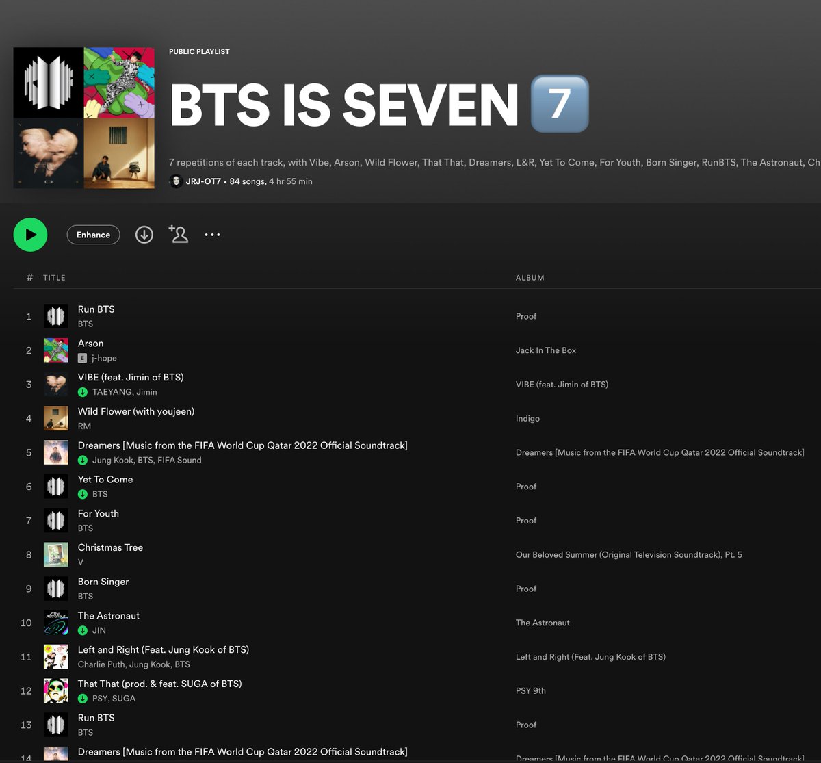
Task: Open the Jack In The Box album link
Action: coord(546,350)
